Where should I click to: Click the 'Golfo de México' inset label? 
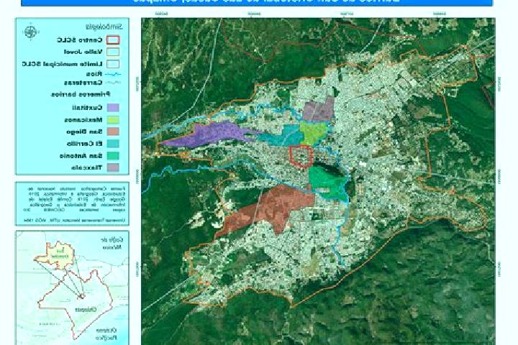pyautogui.click(x=112, y=243)
